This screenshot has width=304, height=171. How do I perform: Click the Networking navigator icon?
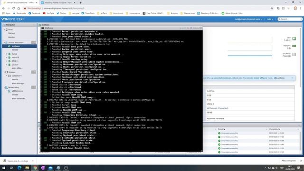coord(6,87)
